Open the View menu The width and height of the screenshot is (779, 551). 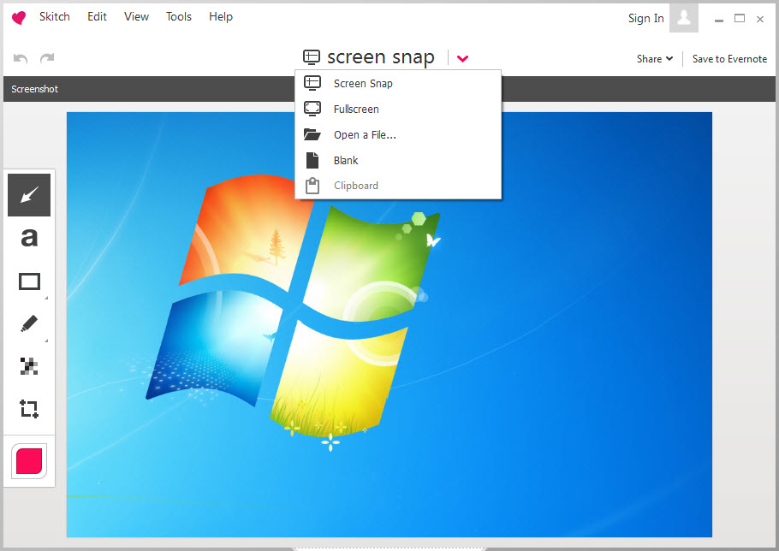[x=136, y=17]
